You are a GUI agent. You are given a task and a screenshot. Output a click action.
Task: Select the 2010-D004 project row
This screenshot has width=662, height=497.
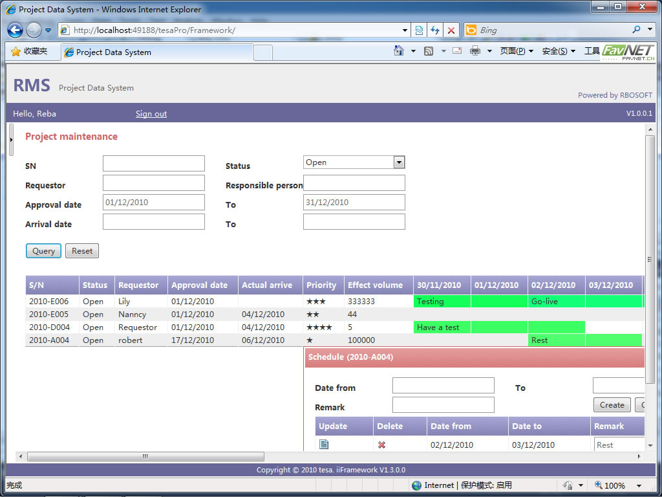335,327
